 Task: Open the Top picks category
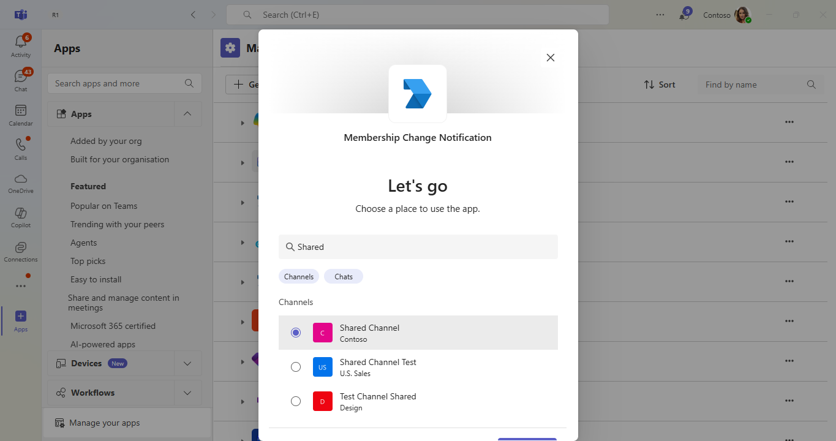[88, 261]
